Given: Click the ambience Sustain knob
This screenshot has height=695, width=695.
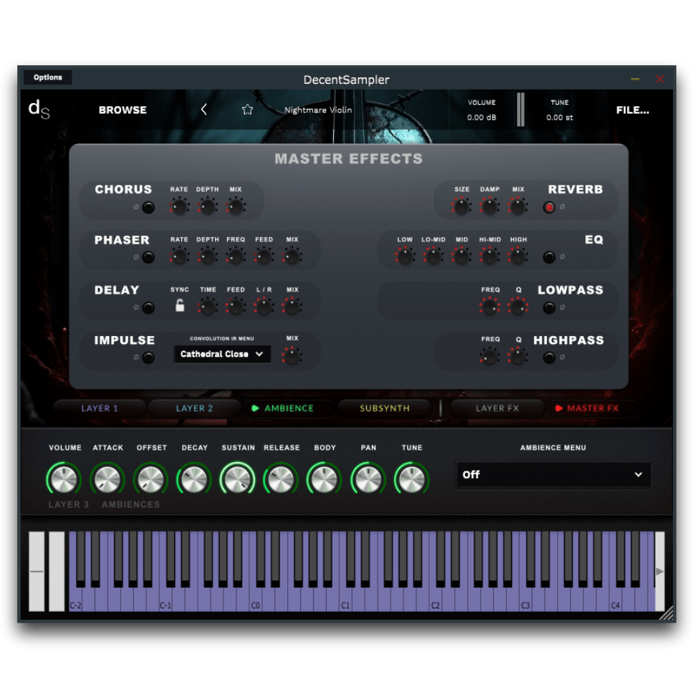Looking at the screenshot, I should tap(238, 479).
